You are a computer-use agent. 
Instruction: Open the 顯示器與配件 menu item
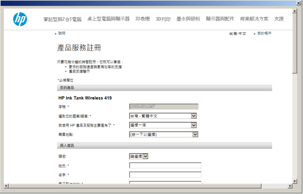[x=220, y=19]
